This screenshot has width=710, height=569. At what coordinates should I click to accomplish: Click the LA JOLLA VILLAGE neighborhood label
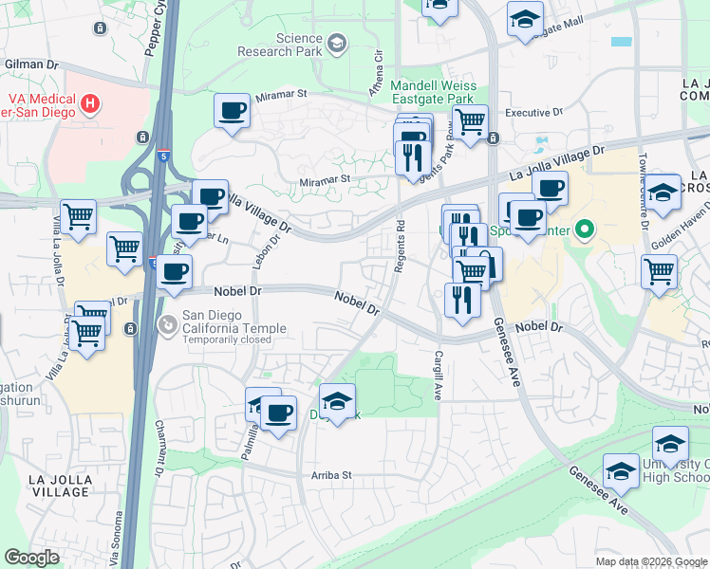pos(61,486)
